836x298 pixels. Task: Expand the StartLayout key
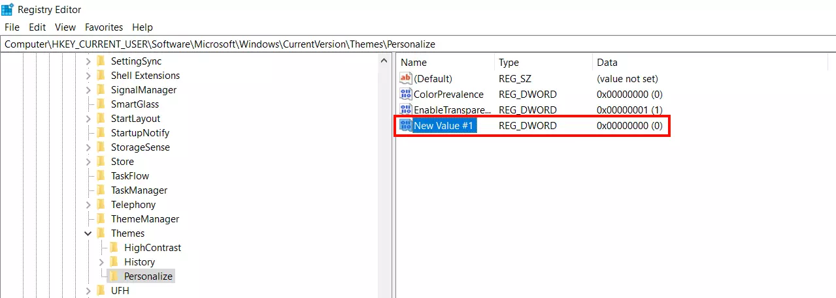click(x=88, y=119)
